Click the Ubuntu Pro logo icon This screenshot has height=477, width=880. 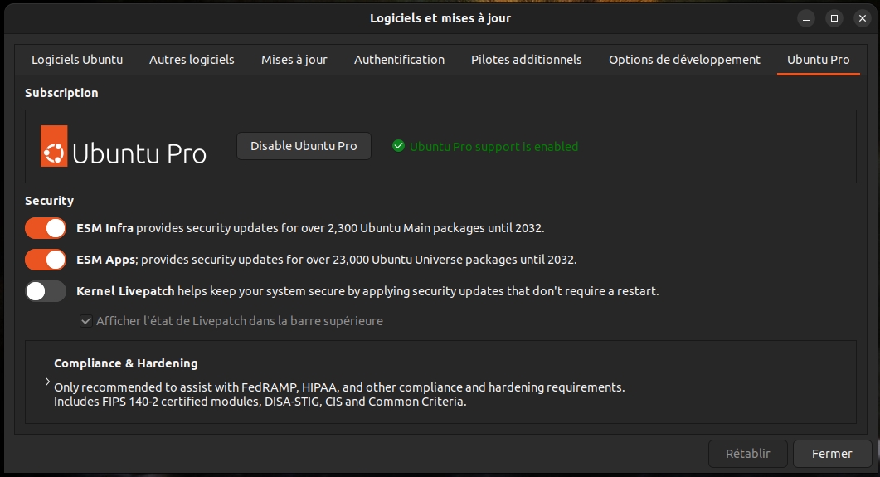pyautogui.click(x=54, y=146)
